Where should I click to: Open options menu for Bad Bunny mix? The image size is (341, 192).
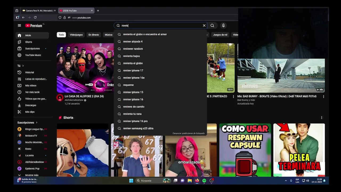tap(323, 97)
